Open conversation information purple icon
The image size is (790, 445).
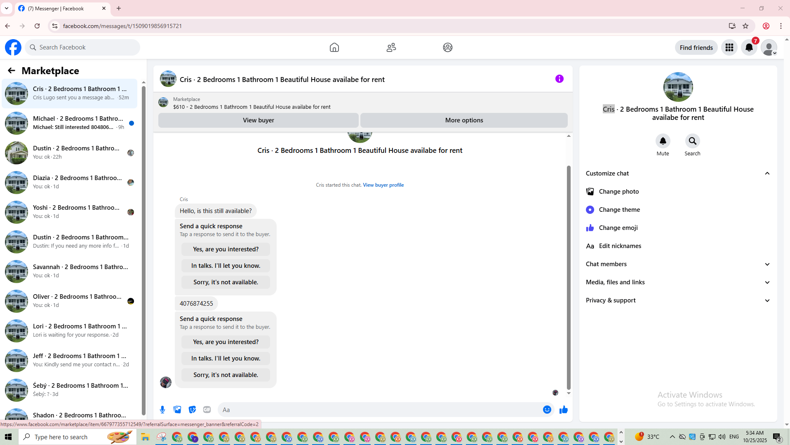point(560,79)
